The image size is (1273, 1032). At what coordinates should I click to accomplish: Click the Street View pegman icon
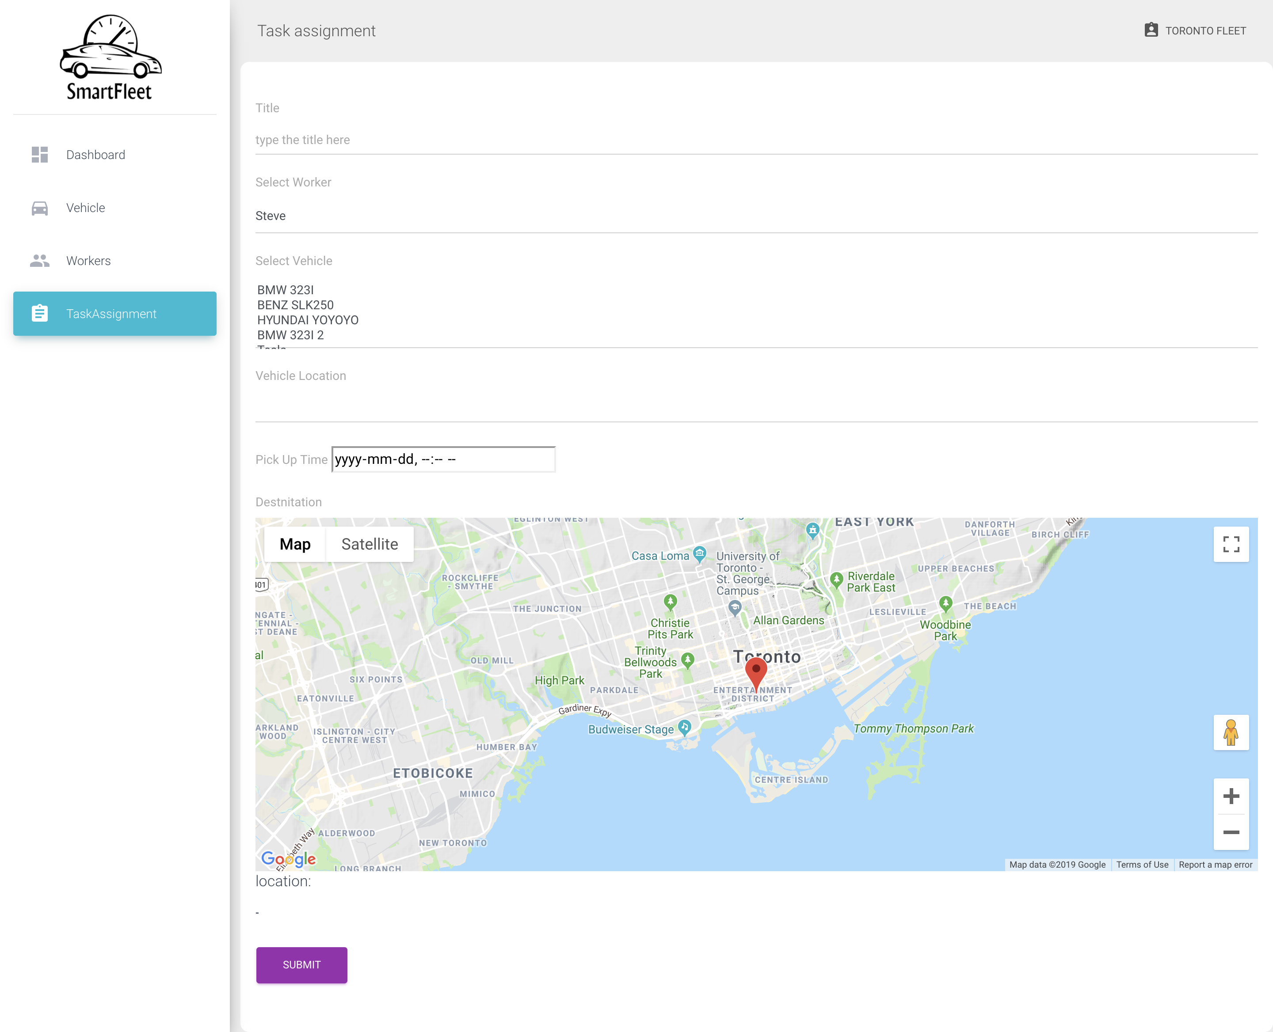coord(1231,732)
